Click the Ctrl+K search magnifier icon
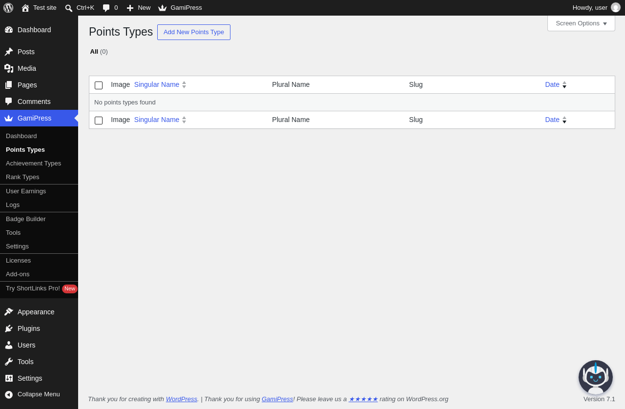Screen dimensions: 625x409 [69, 8]
